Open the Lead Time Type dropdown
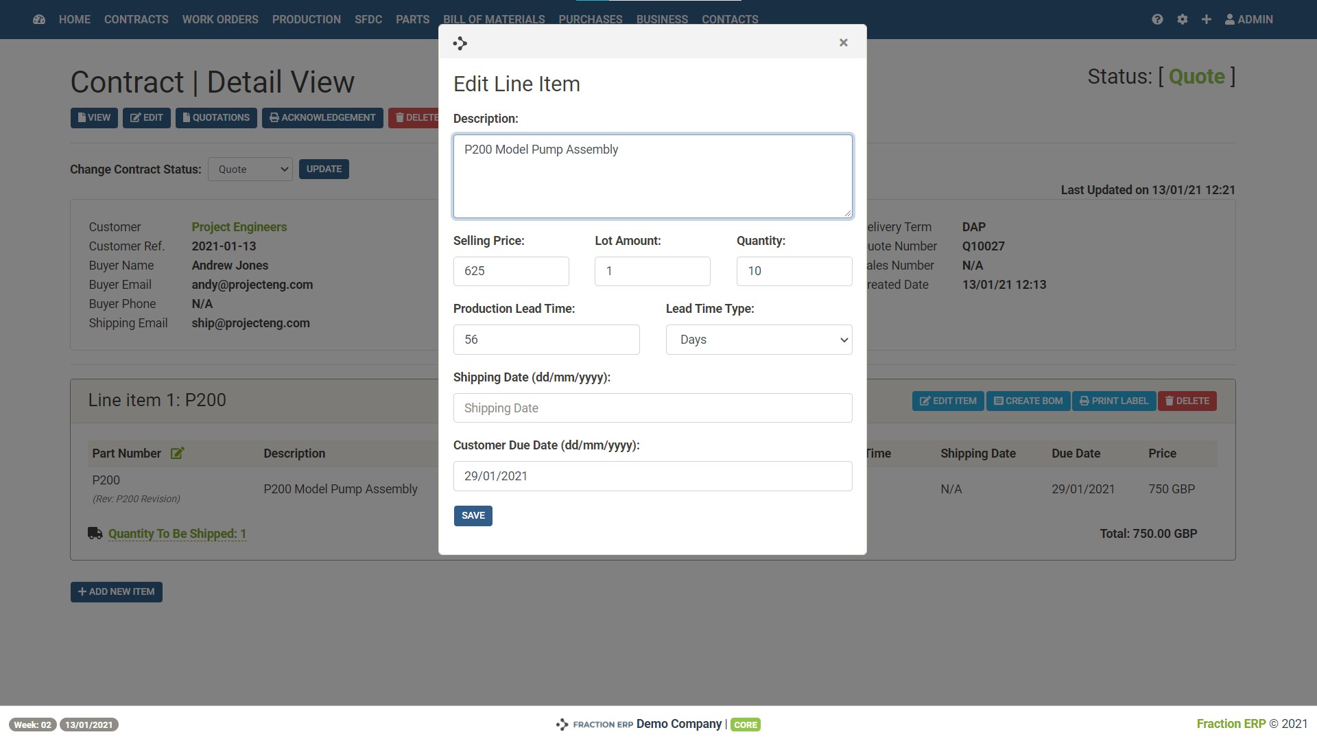The height and width of the screenshot is (741, 1317). point(759,340)
